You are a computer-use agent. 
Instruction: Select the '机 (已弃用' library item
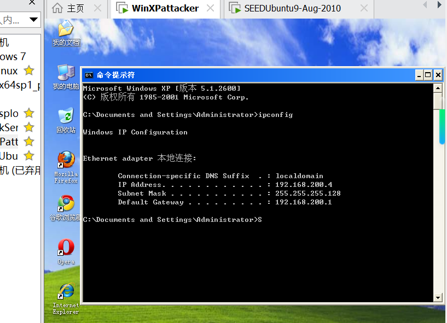point(20,171)
